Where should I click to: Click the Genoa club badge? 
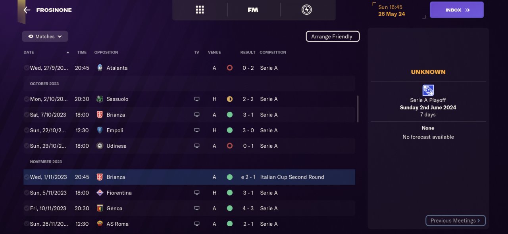tap(100, 208)
